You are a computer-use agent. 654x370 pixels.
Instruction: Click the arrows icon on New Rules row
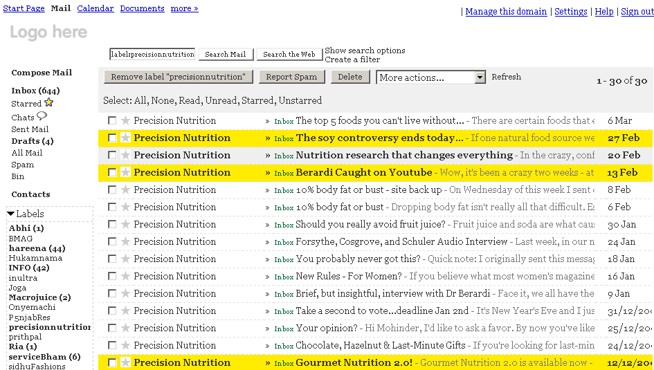[267, 277]
